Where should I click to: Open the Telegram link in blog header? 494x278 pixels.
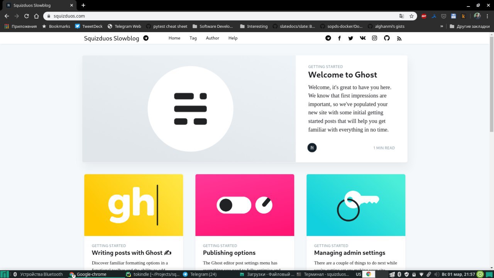(x=328, y=38)
